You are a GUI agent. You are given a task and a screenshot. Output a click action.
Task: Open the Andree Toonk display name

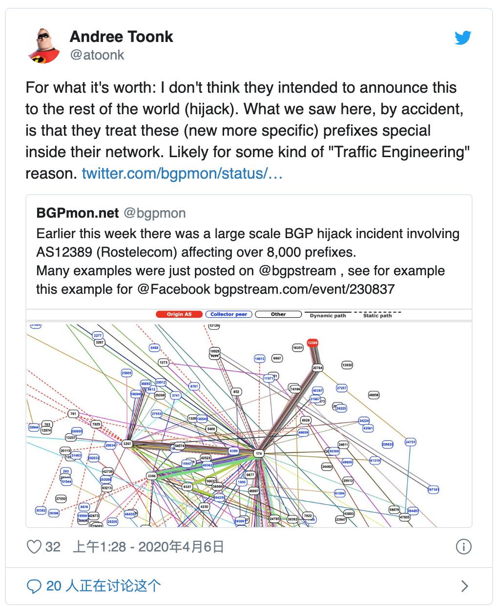pos(121,37)
